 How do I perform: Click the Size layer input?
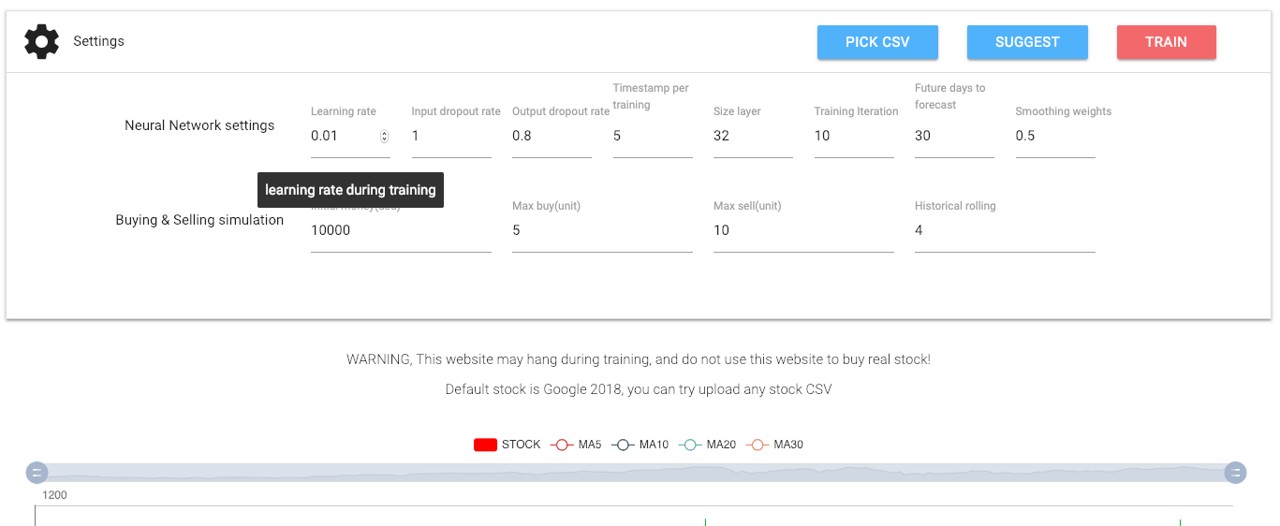[752, 137]
